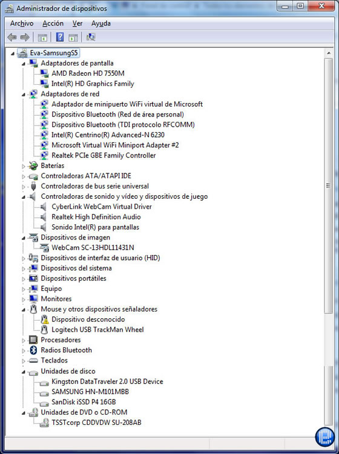Click the Back arrow toolbar icon

point(12,37)
